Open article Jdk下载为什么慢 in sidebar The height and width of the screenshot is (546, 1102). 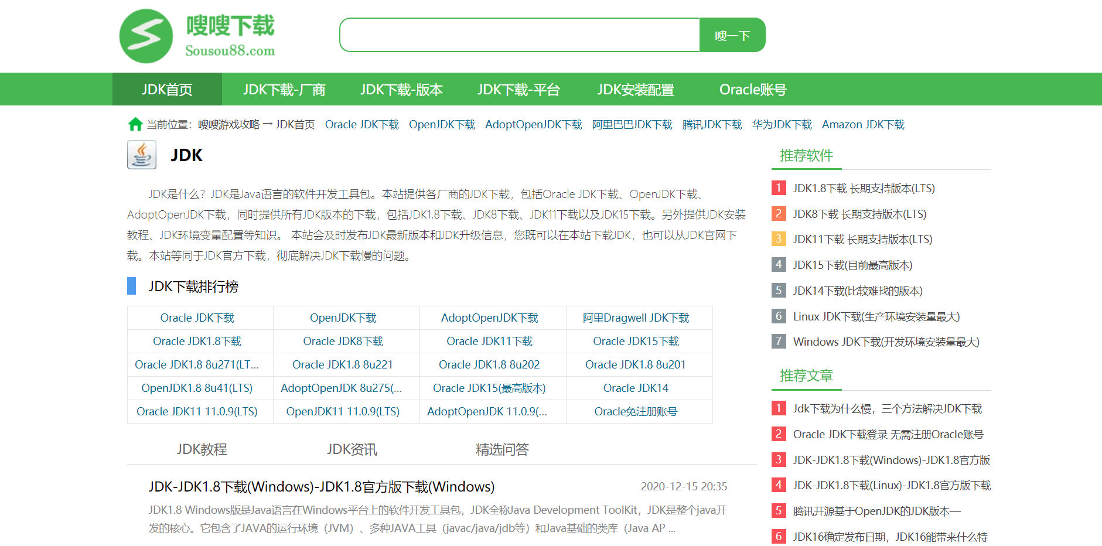tap(887, 408)
